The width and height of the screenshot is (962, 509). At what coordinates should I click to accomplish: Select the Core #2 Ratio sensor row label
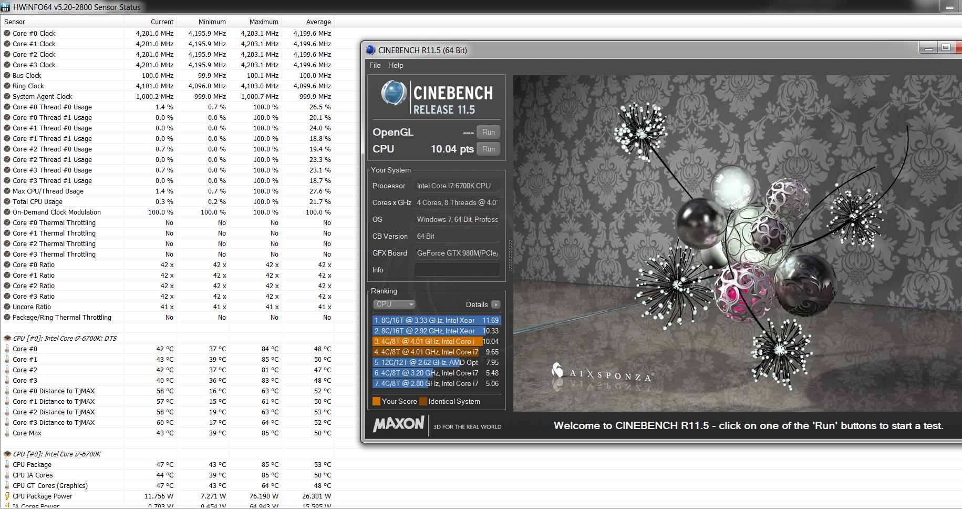pyautogui.click(x=34, y=286)
